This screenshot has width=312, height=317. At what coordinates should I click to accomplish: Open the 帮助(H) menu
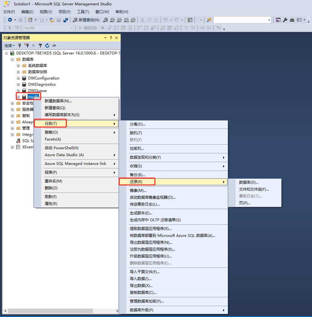pos(122,12)
